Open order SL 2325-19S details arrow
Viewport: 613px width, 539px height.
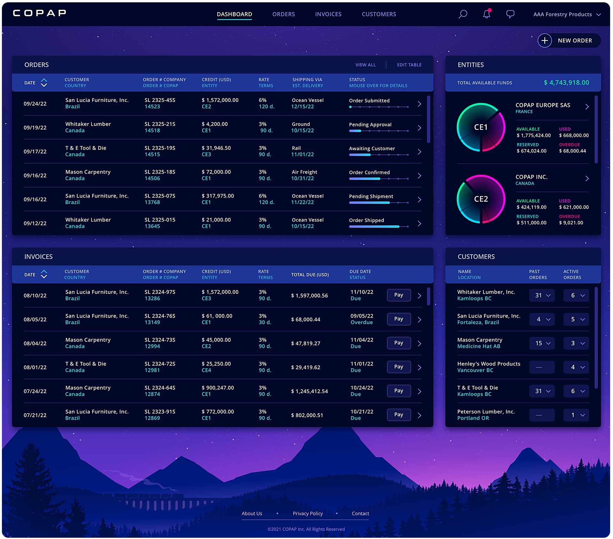tap(420, 152)
